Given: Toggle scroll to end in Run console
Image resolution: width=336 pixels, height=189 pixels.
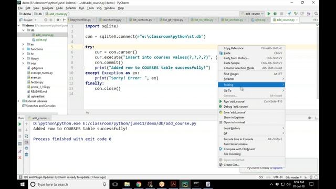Looking at the screenshot, I should [x=26, y=142].
